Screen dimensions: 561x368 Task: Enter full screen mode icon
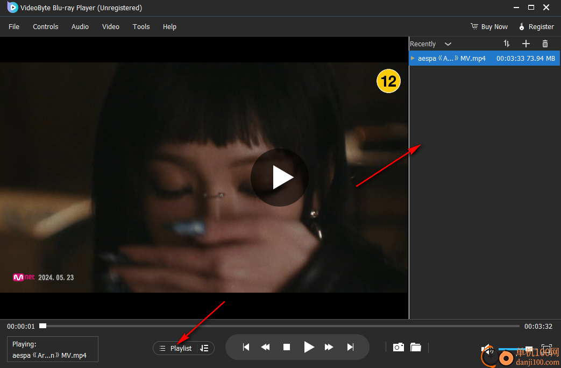tap(546, 349)
